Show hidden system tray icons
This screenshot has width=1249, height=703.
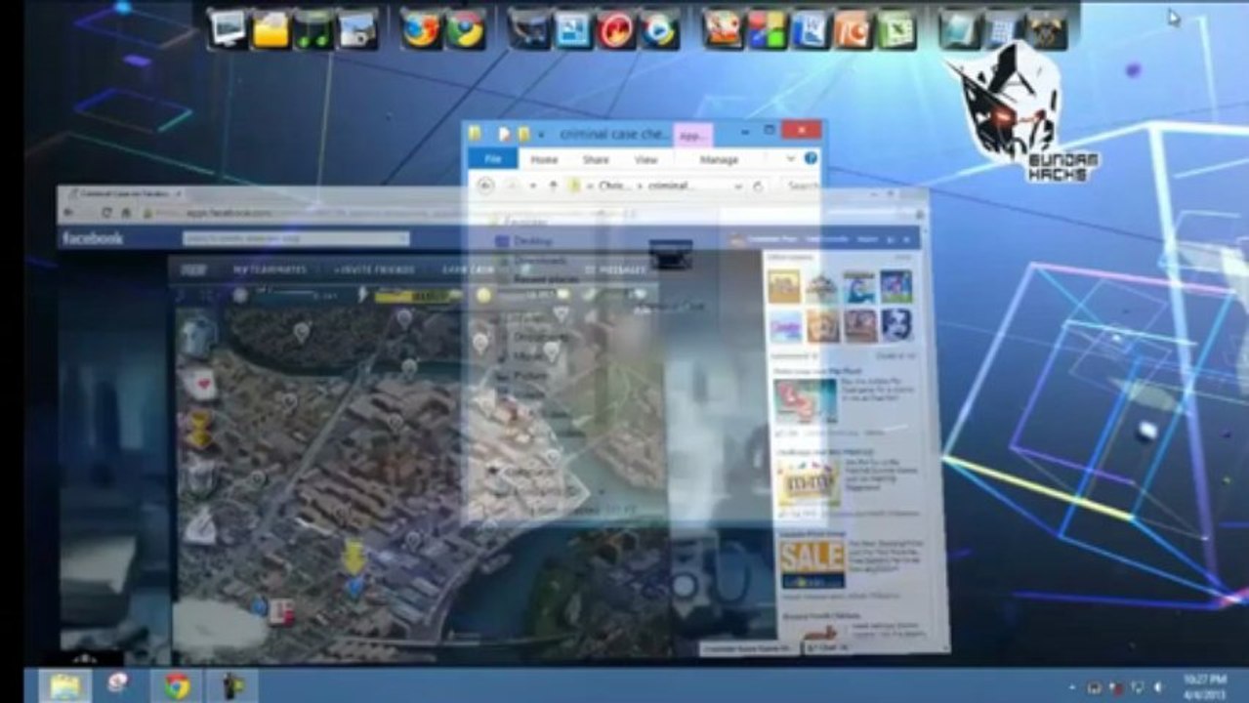point(1074,687)
